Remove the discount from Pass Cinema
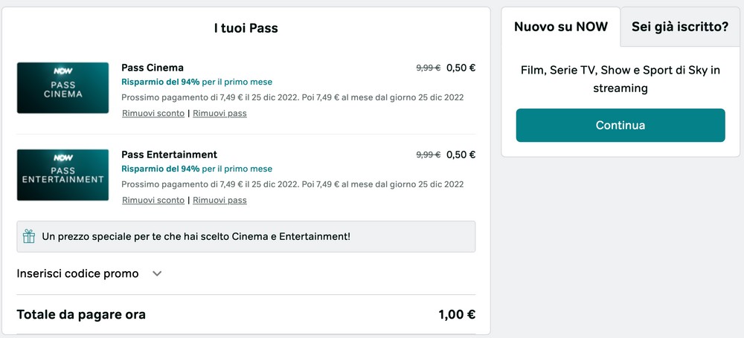744x338 pixels. click(153, 114)
